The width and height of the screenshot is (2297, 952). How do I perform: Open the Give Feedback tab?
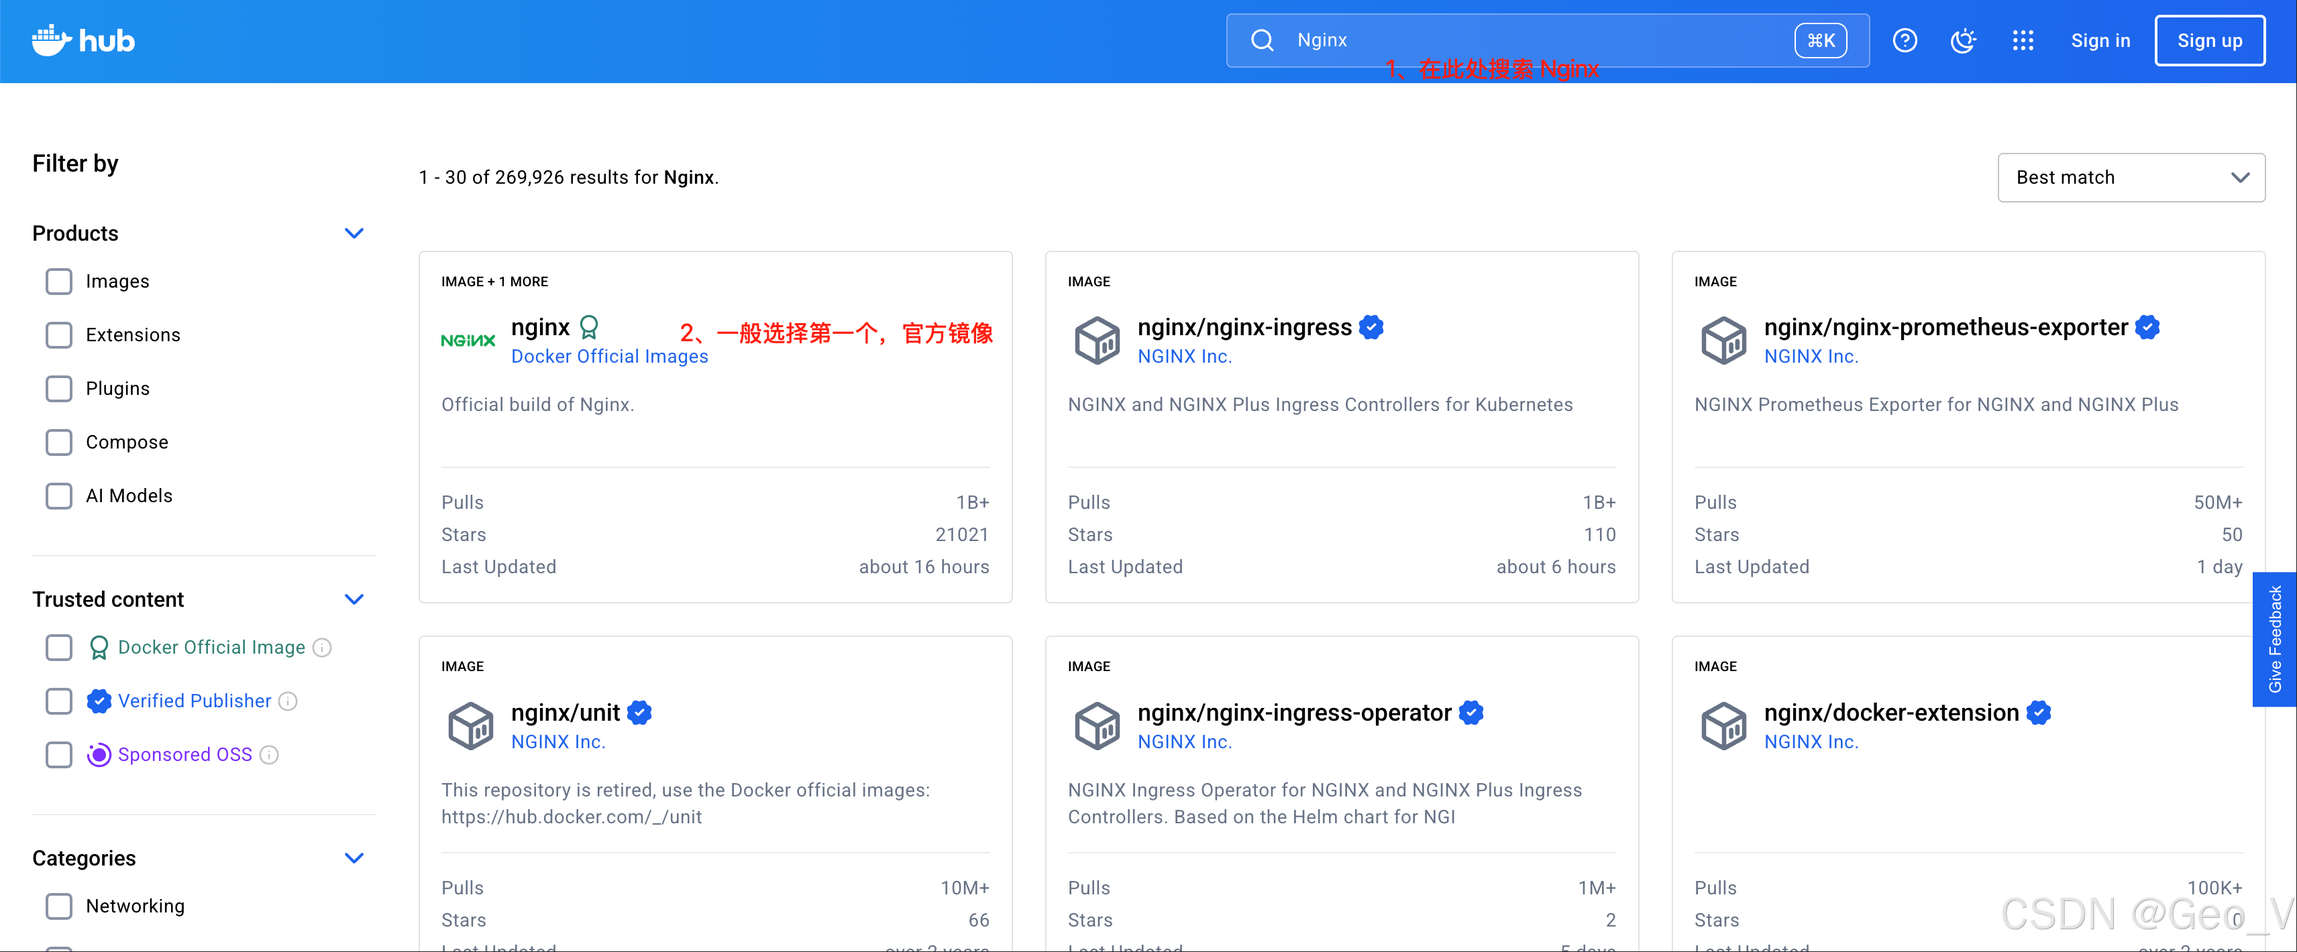[x=2275, y=639]
